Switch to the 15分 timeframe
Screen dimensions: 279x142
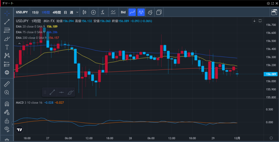click(35, 12)
